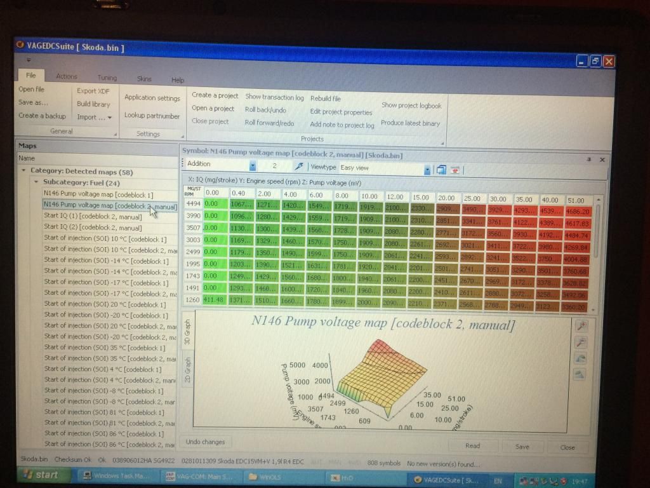Viewport: 650px width, 488px height.
Task: Open the Tuning ribbon tab
Action: 107,78
